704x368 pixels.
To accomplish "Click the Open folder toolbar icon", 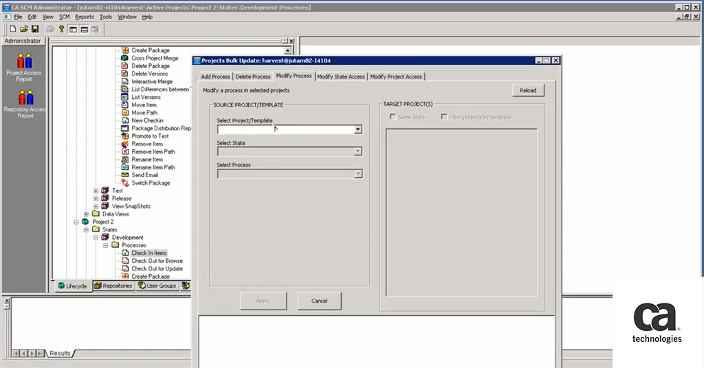I will (x=24, y=30).
